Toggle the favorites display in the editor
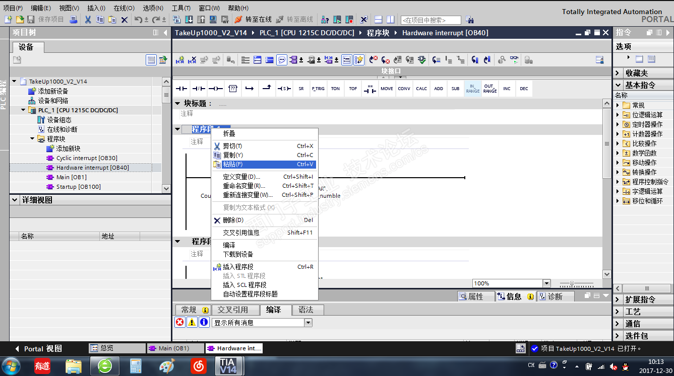This screenshot has width=674, height=376. coord(359,60)
